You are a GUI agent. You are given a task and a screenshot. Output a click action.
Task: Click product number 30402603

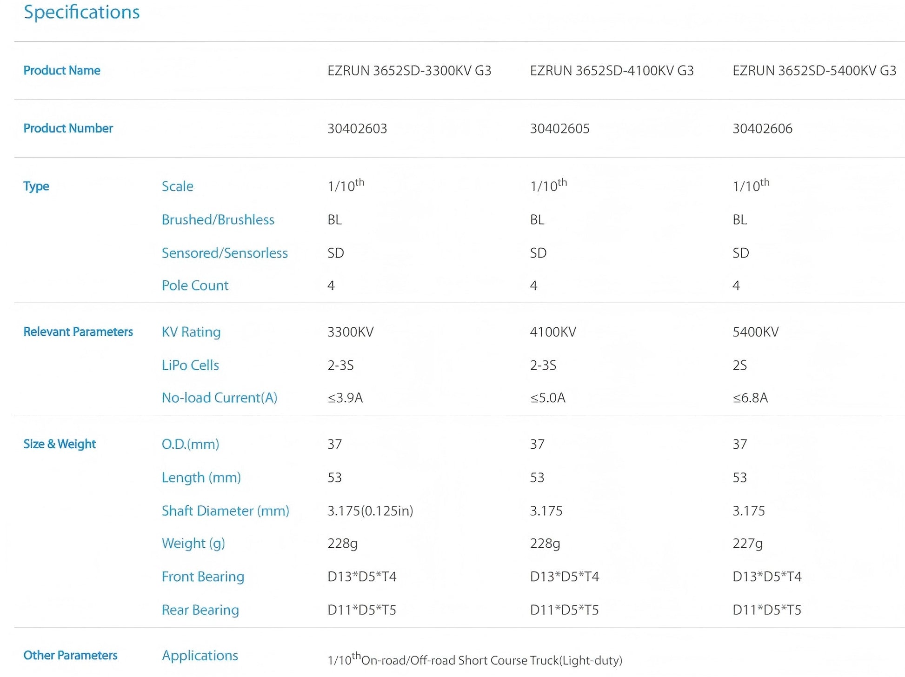click(x=357, y=128)
